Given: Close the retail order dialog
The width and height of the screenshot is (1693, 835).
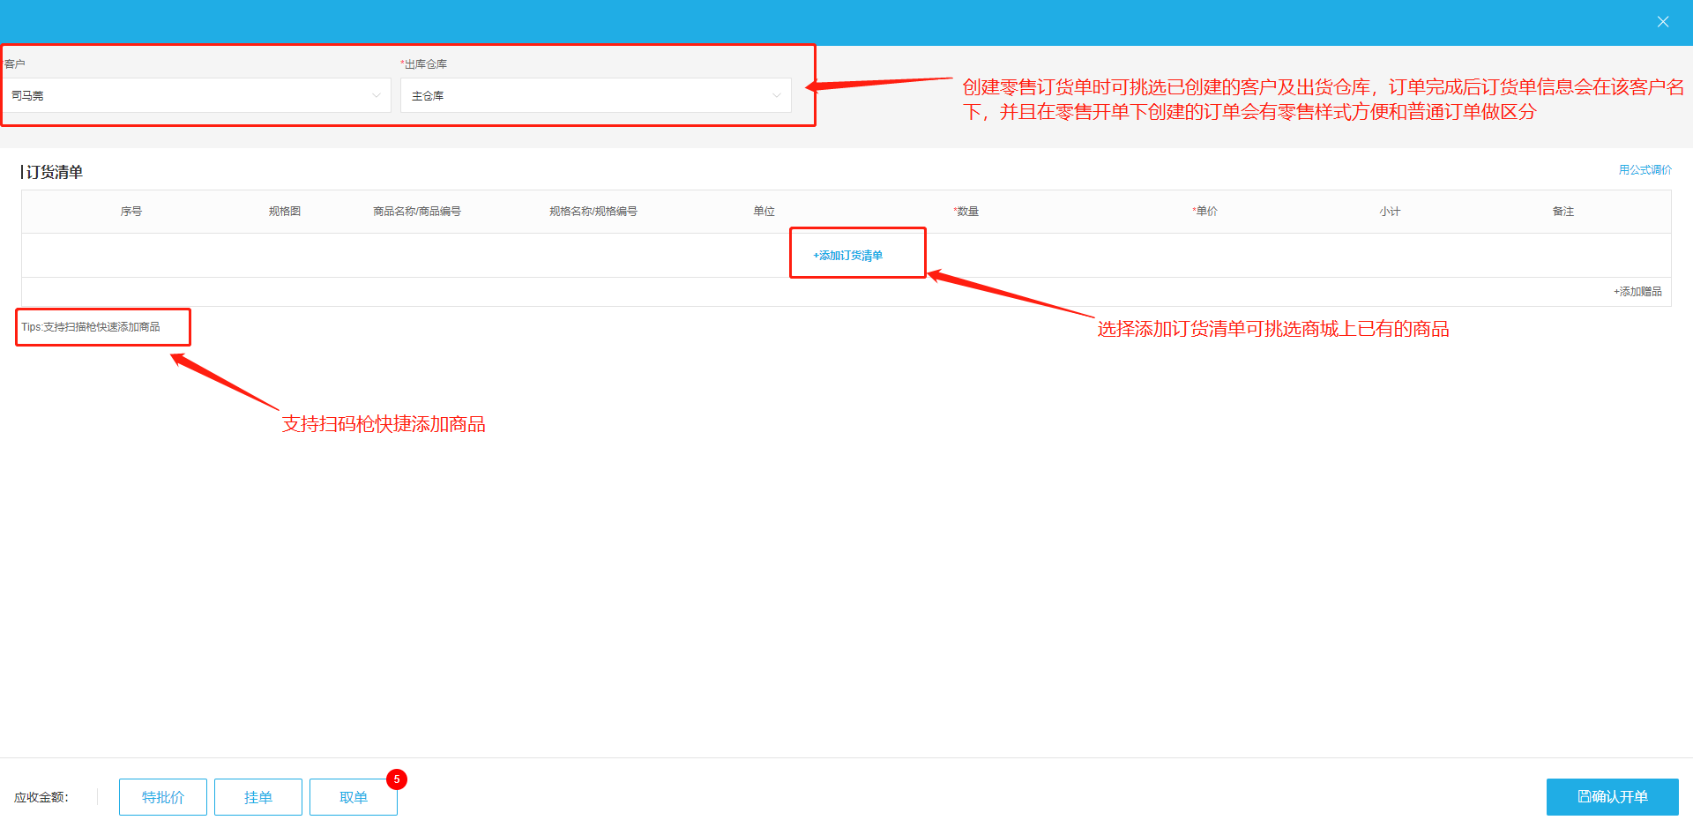Looking at the screenshot, I should tap(1663, 21).
